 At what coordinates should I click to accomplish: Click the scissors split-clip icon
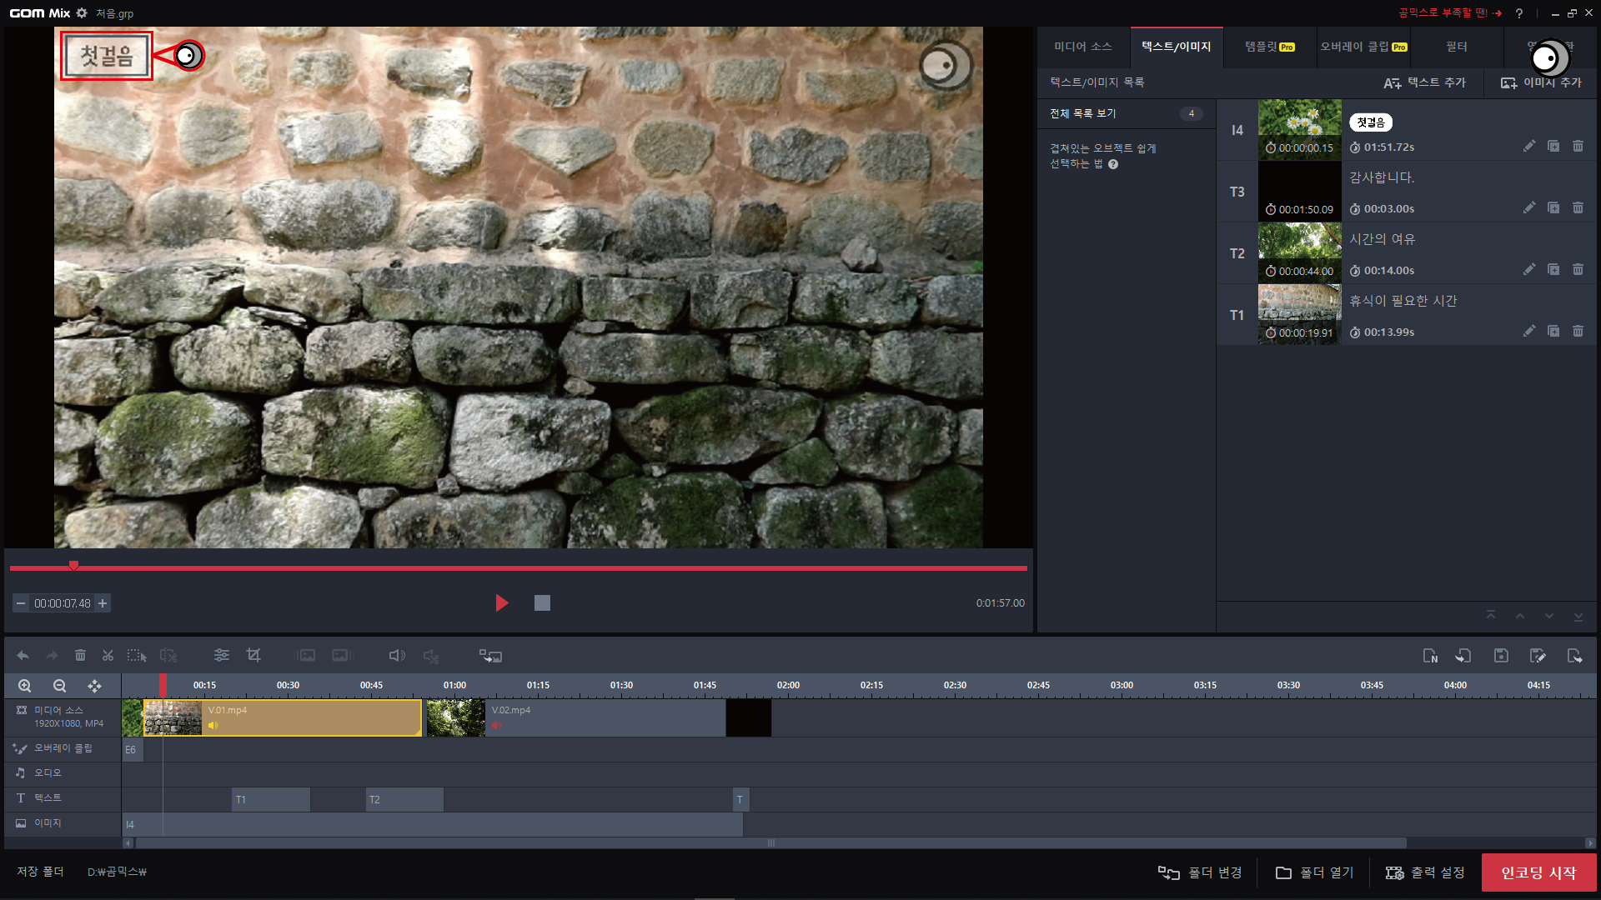(x=108, y=656)
